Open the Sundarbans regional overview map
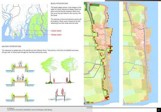 tap(25, 23)
